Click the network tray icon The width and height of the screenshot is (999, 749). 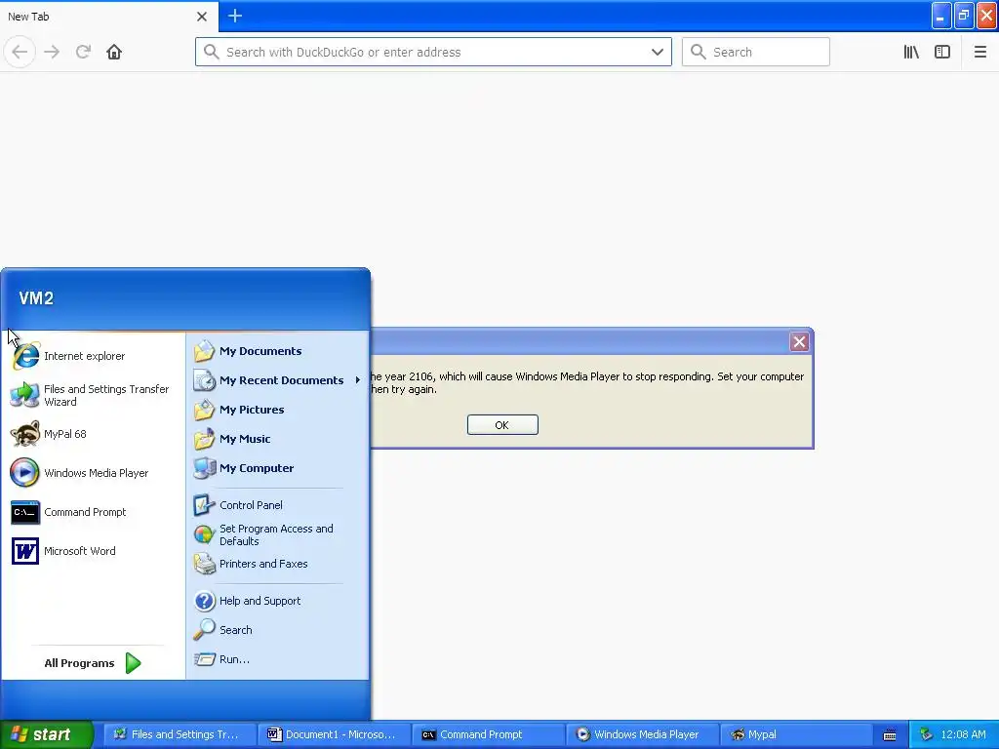click(x=927, y=735)
